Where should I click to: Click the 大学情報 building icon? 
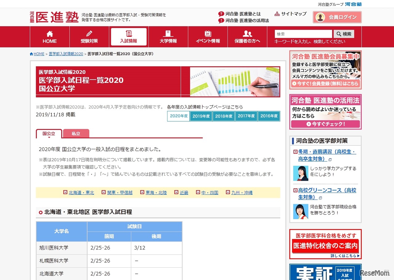pos(168,33)
